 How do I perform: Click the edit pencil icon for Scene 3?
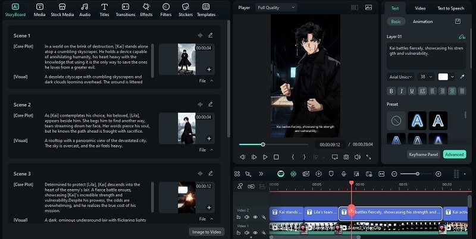coord(211,174)
